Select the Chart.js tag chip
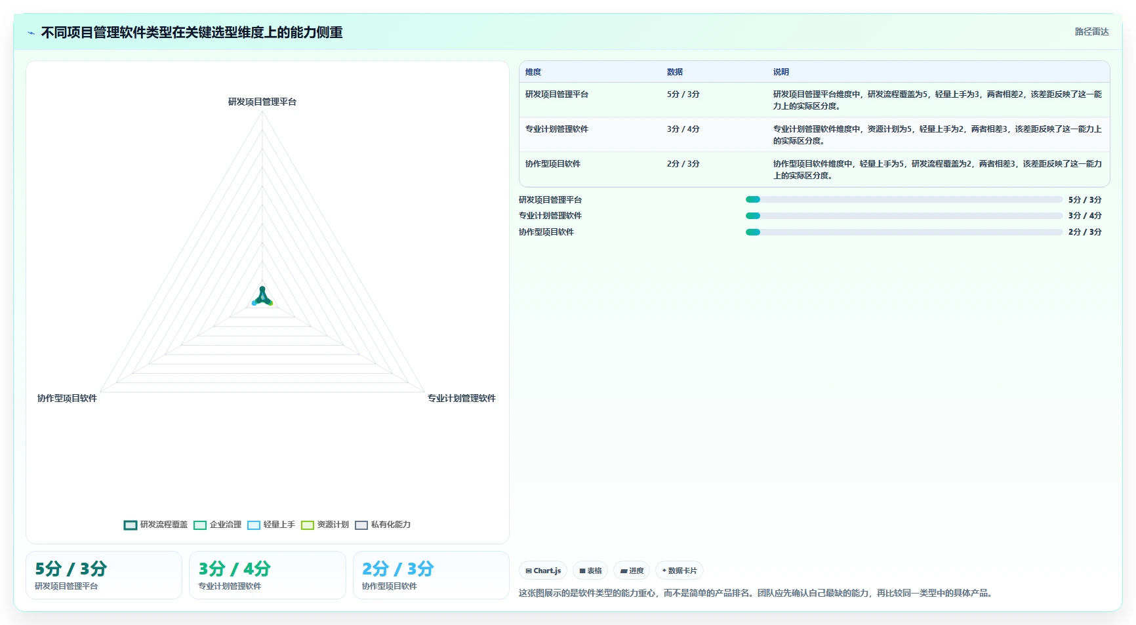The image size is (1136, 625). (543, 571)
